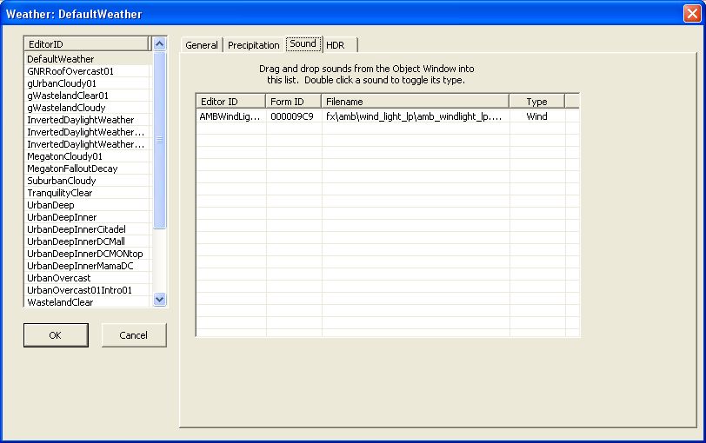Close the Weather dialog with X icon
Screen dimensions: 706x443
click(692, 14)
